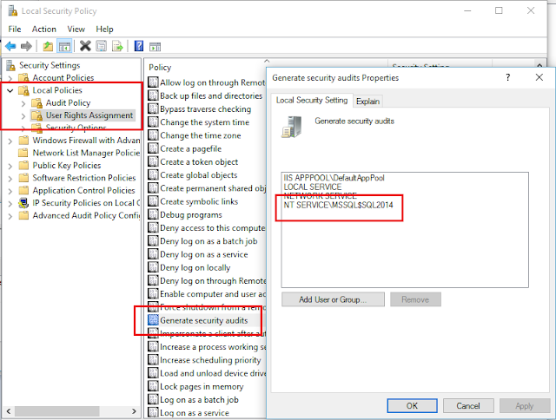Image resolution: width=556 pixels, height=420 pixels.
Task: Click the Apply button
Action: tap(524, 406)
